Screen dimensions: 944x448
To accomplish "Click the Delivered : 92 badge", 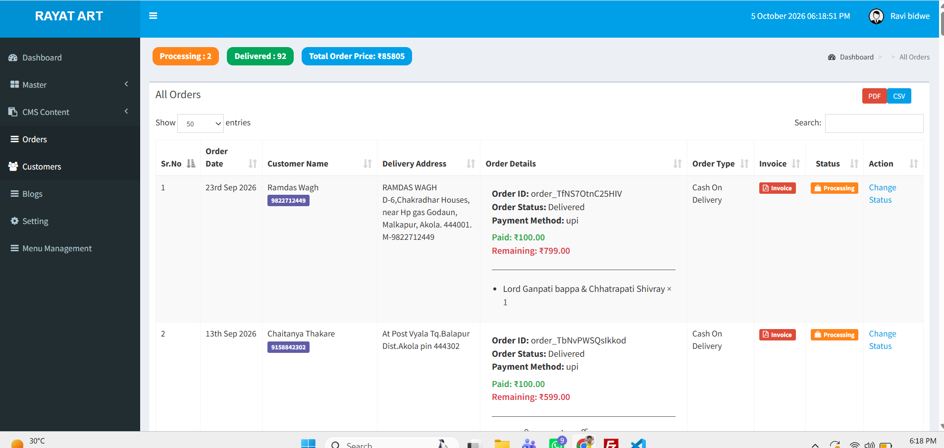I will [260, 56].
